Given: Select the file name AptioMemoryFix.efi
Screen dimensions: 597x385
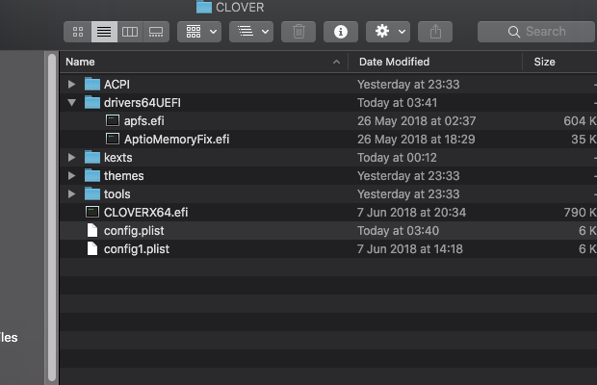Looking at the screenshot, I should tap(176, 140).
